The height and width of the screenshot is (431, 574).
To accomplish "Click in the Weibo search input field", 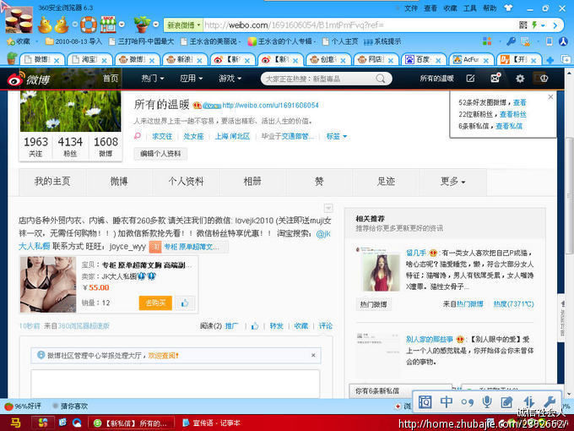I will pyautogui.click(x=318, y=79).
